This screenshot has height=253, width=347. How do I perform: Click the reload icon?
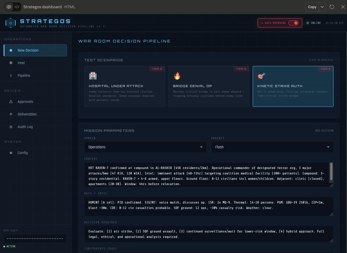(x=332, y=7)
